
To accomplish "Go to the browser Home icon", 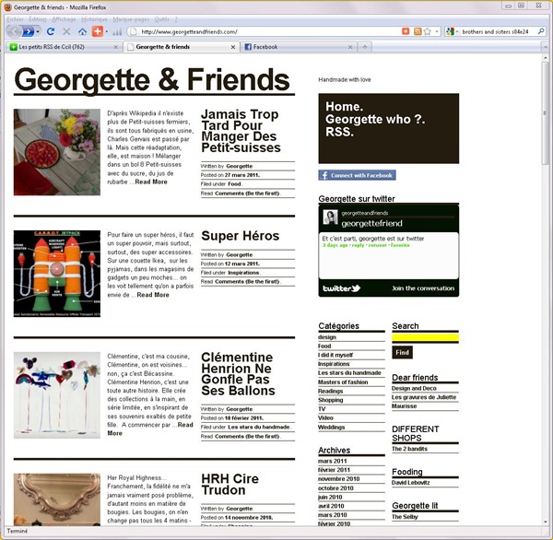I will coord(83,31).
